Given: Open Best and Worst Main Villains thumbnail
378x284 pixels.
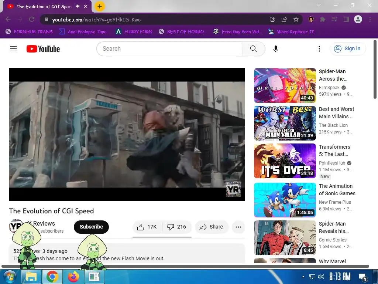Looking at the screenshot, I should click(x=285, y=123).
